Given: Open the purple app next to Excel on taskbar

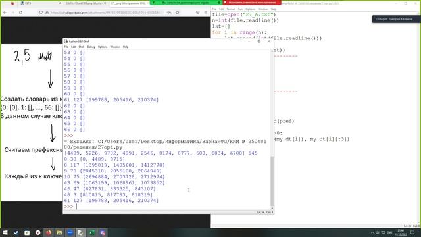Looking at the screenshot, I should tap(103, 232).
